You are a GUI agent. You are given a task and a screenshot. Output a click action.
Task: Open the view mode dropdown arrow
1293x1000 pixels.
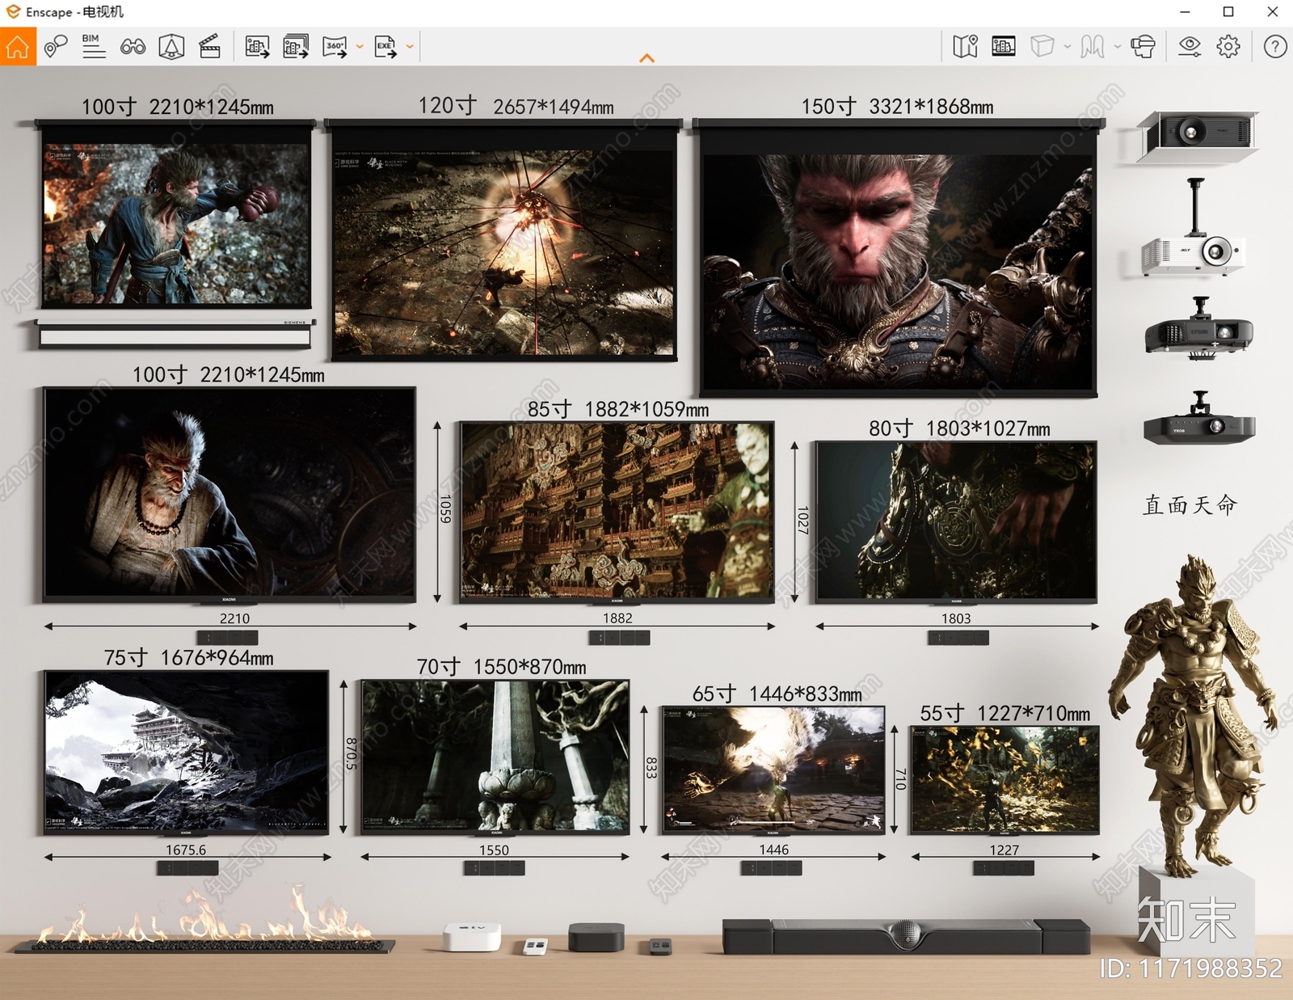click(1118, 47)
